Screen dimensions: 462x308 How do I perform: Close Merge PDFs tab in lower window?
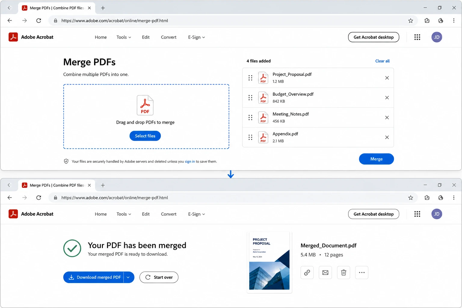(x=89, y=185)
